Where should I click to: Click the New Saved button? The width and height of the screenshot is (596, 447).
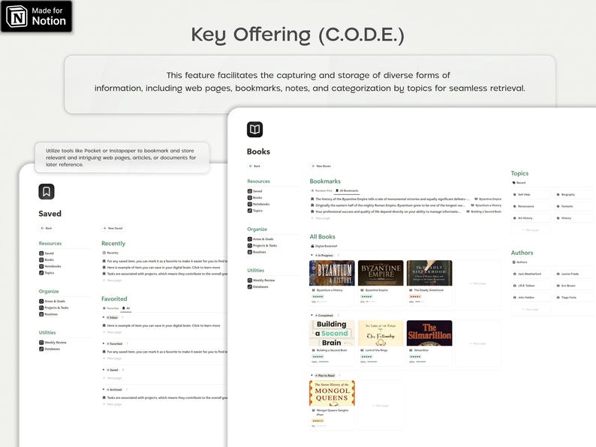click(x=113, y=228)
